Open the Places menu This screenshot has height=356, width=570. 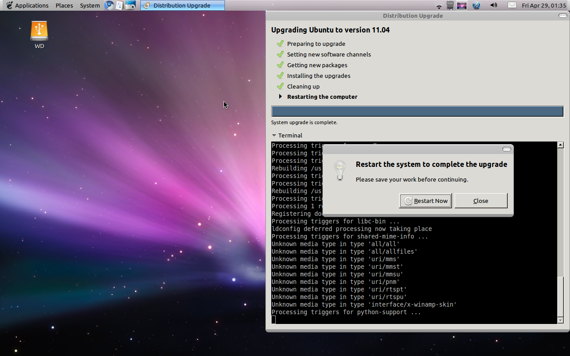[64, 5]
